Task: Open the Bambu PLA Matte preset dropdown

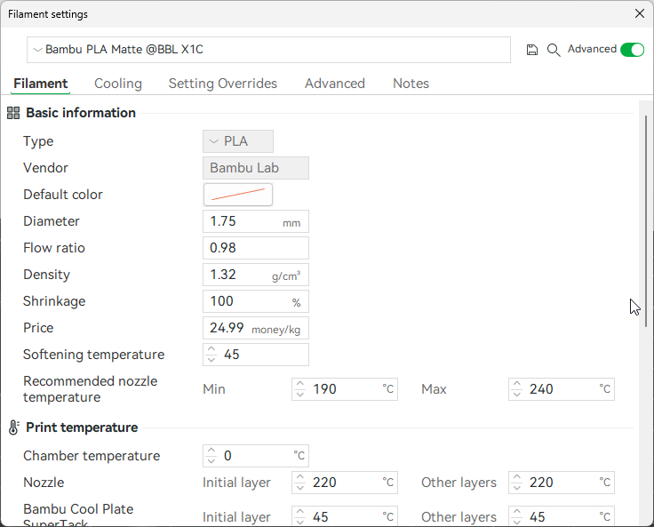Action: tap(268, 50)
